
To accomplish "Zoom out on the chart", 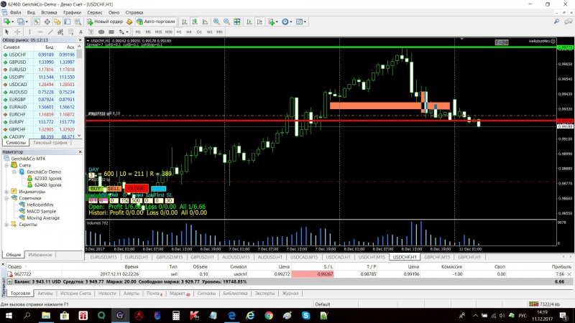I will pos(226,22).
